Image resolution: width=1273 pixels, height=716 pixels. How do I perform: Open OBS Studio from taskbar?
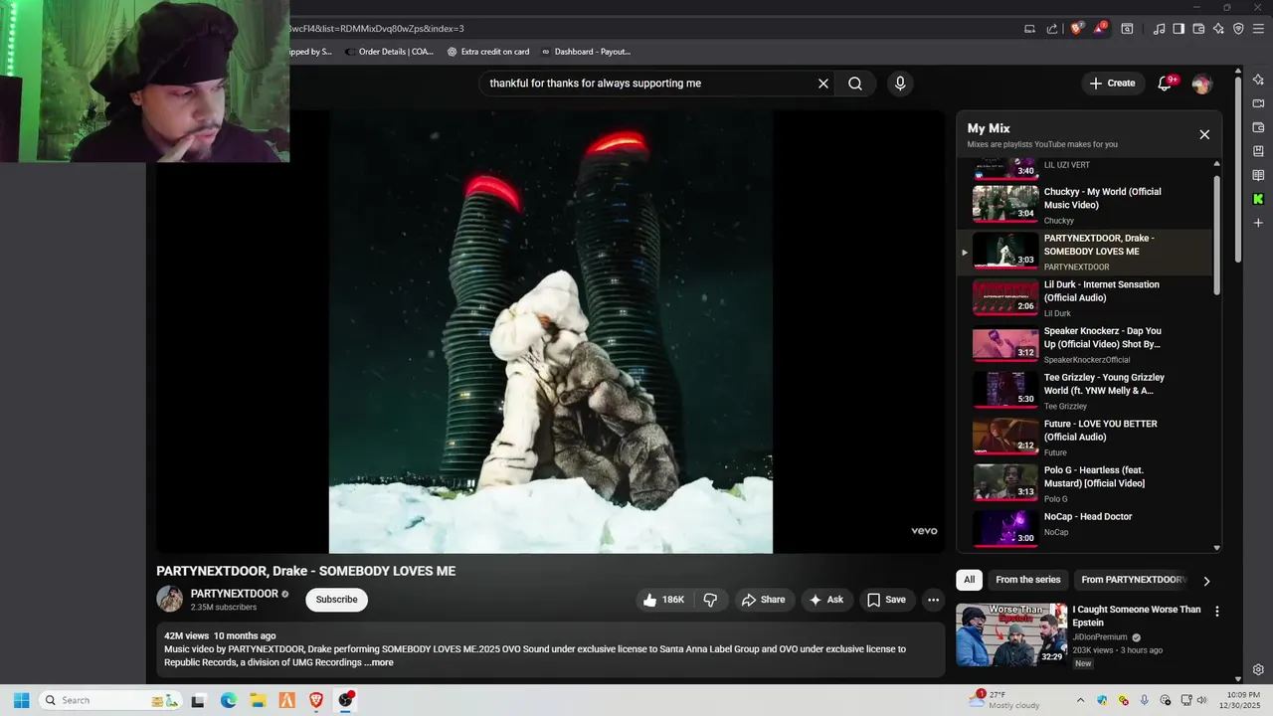coord(345,700)
